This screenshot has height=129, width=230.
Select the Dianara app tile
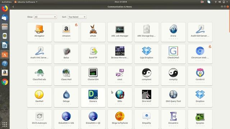click(93, 97)
